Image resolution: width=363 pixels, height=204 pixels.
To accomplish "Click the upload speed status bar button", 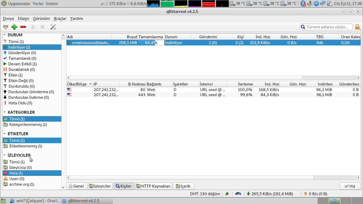I will [x=315, y=194].
